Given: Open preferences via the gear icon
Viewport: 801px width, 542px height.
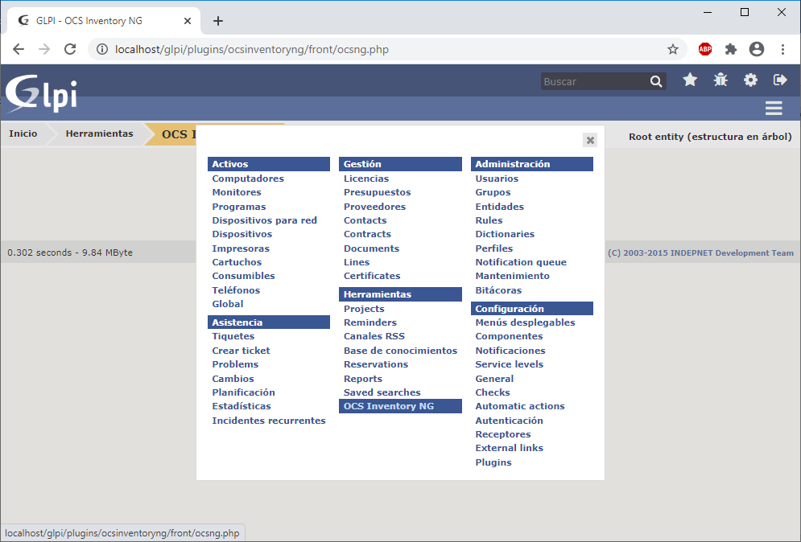Looking at the screenshot, I should click(x=750, y=80).
